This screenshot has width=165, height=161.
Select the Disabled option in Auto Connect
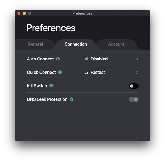coord(99,59)
